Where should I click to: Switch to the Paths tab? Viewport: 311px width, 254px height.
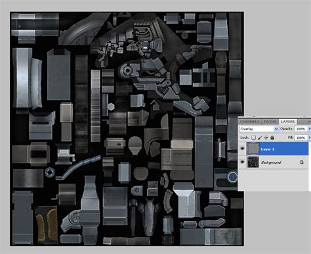[x=270, y=122]
